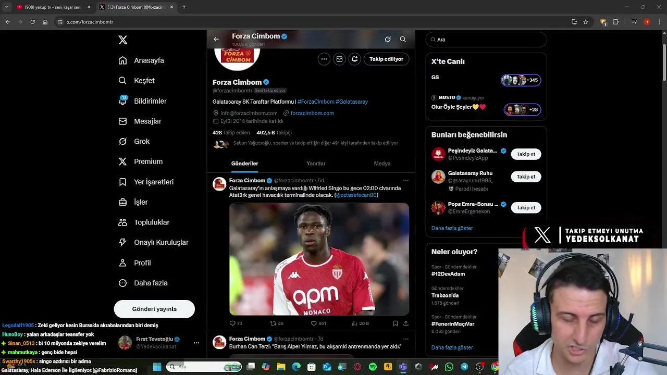The image size is (667, 375).
Task: Open the Wilfried Singo post image
Action: tap(319, 259)
